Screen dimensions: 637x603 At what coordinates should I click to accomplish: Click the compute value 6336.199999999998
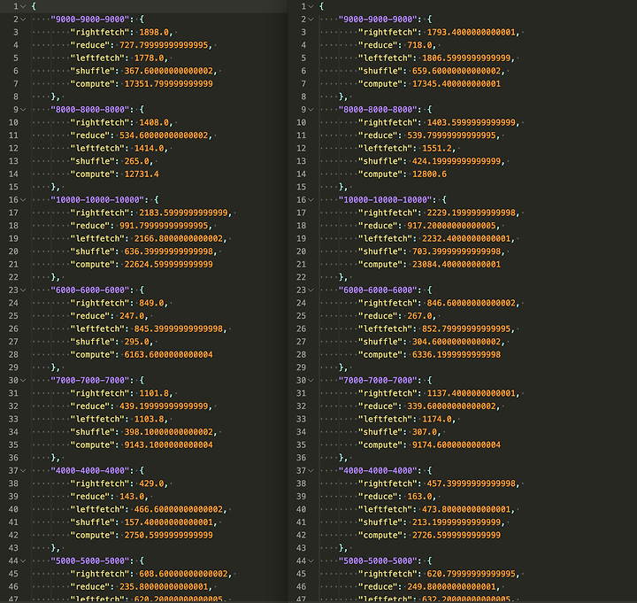pyautogui.click(x=457, y=354)
